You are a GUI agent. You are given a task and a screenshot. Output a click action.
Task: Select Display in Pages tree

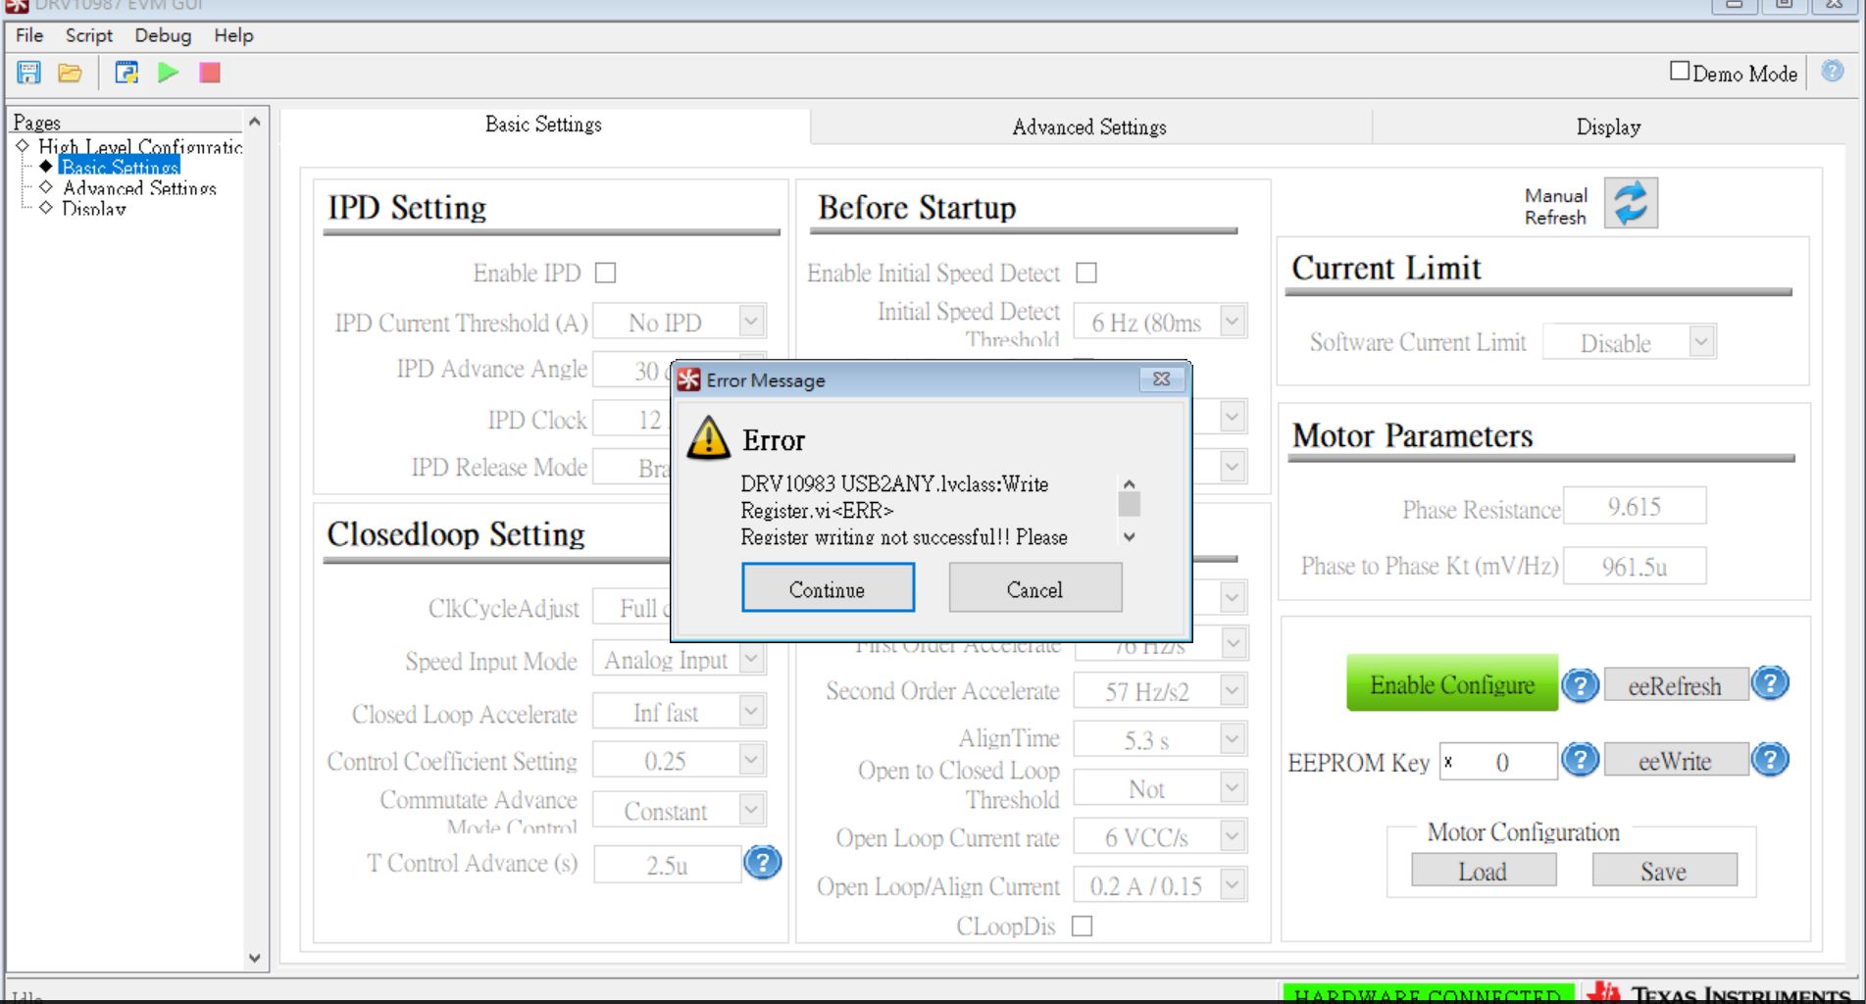[x=93, y=208]
